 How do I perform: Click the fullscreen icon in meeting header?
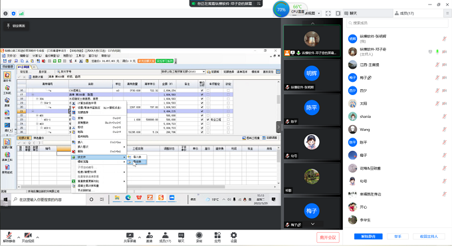pyautogui.click(x=328, y=13)
